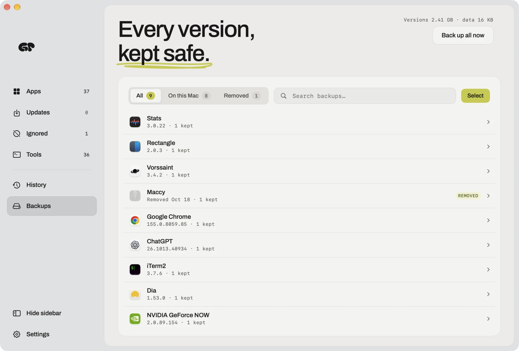Click the Backups drive icon
Screen dimensions: 519x351
click(x=17, y=206)
